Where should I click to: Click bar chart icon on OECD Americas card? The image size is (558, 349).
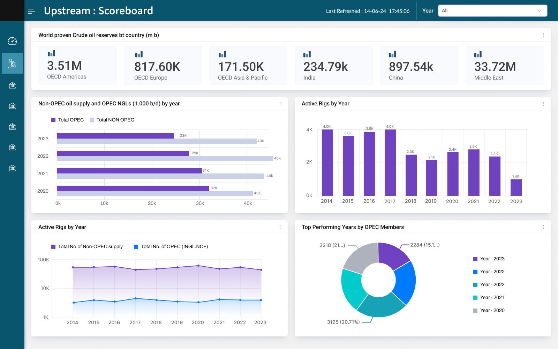[x=51, y=53]
